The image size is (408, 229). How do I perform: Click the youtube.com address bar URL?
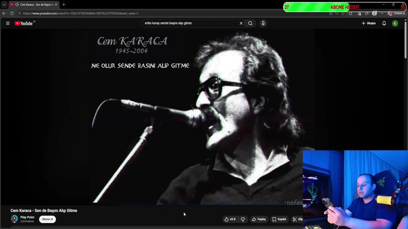click(81, 13)
